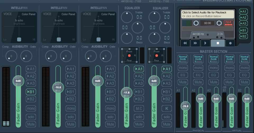The image size is (254, 133).
Task: Disable B1 routing on the first input strip
Action: (31, 92)
